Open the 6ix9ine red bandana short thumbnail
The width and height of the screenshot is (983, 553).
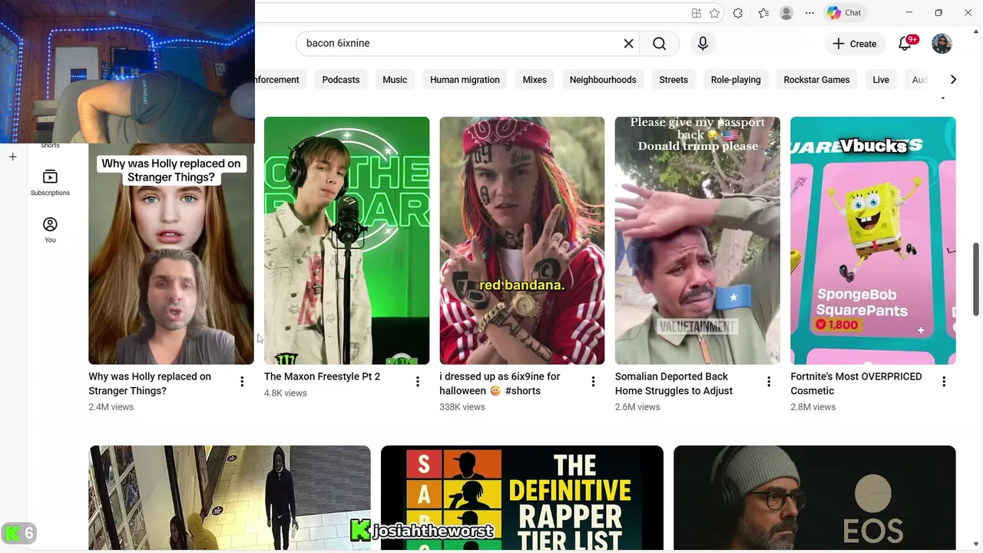tap(522, 240)
